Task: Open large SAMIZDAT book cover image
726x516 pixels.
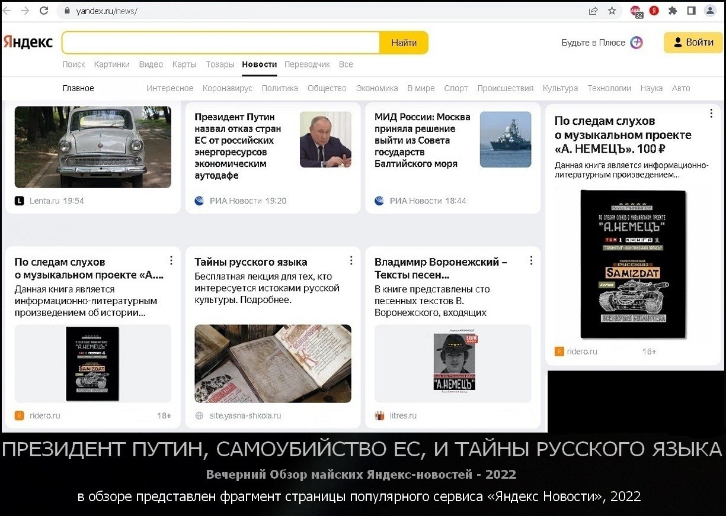Action: [633, 264]
